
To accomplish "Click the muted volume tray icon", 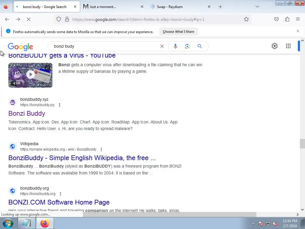I will (x=275, y=223).
